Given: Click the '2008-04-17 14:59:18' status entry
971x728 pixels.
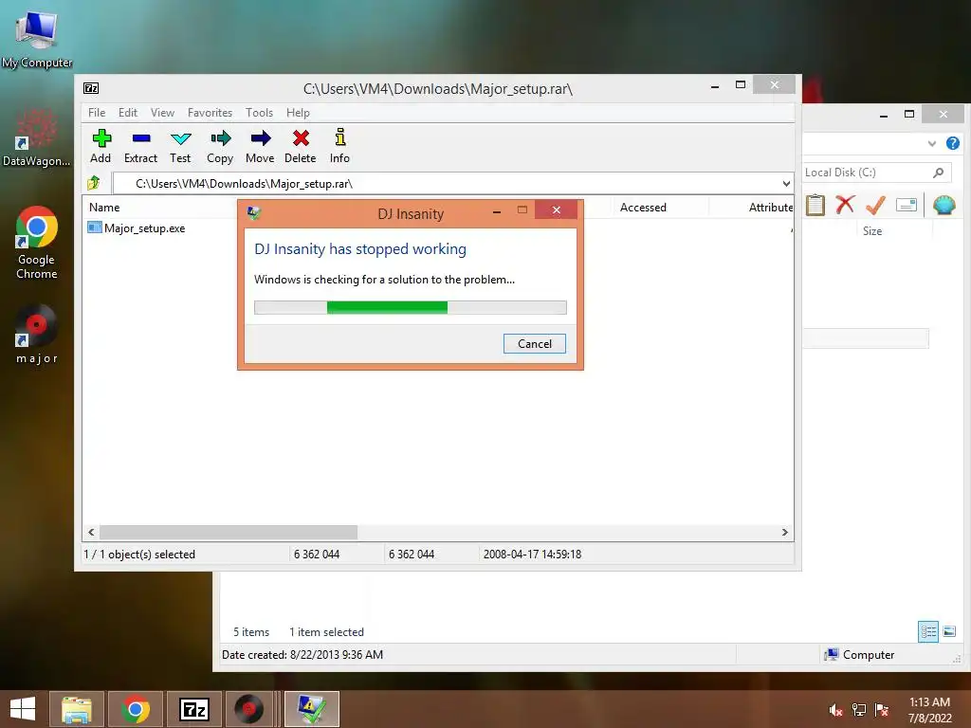Looking at the screenshot, I should (532, 554).
